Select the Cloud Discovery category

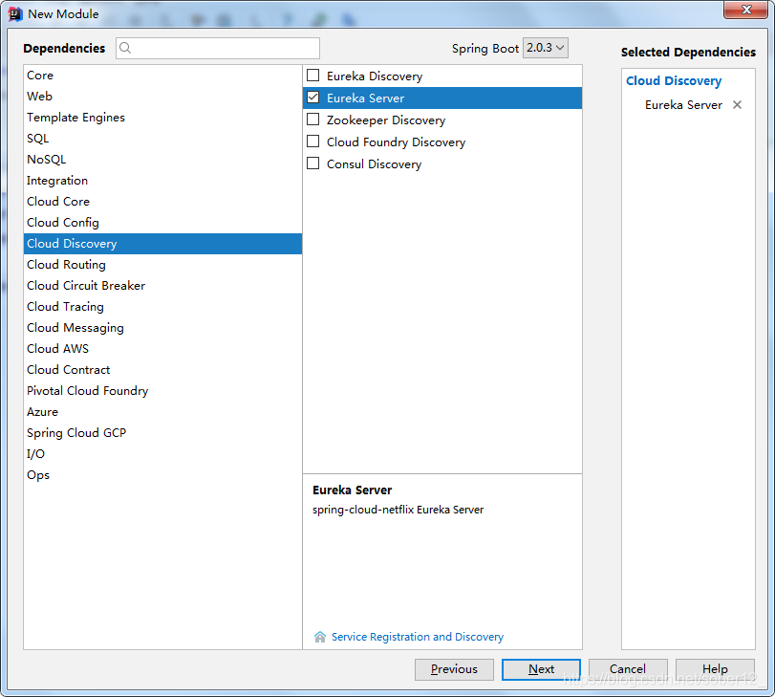tap(162, 244)
